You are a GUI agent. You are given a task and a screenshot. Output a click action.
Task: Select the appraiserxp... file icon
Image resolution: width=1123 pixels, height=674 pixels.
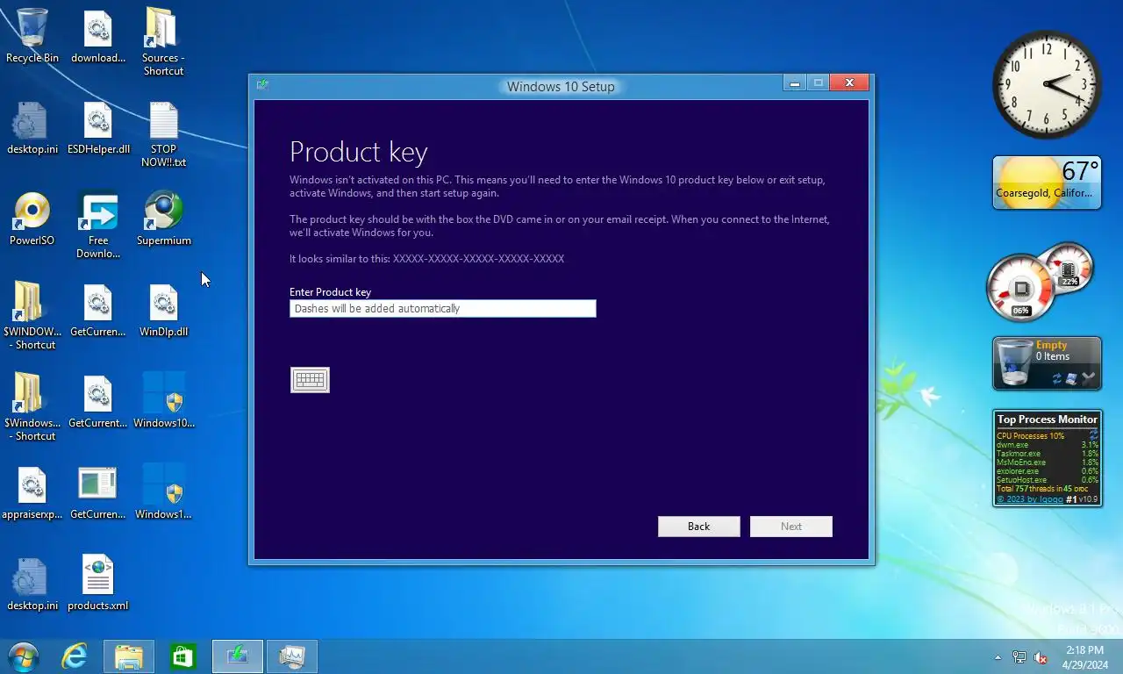click(x=32, y=493)
